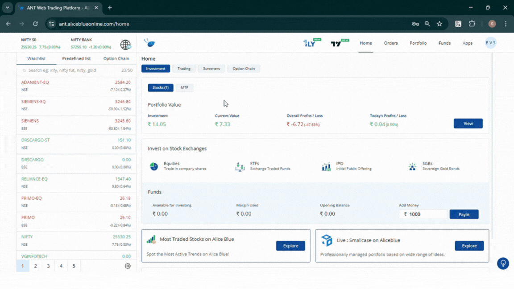The height and width of the screenshot is (289, 514).
Task: Click the Alice Blue bird logo
Action: coord(149,43)
